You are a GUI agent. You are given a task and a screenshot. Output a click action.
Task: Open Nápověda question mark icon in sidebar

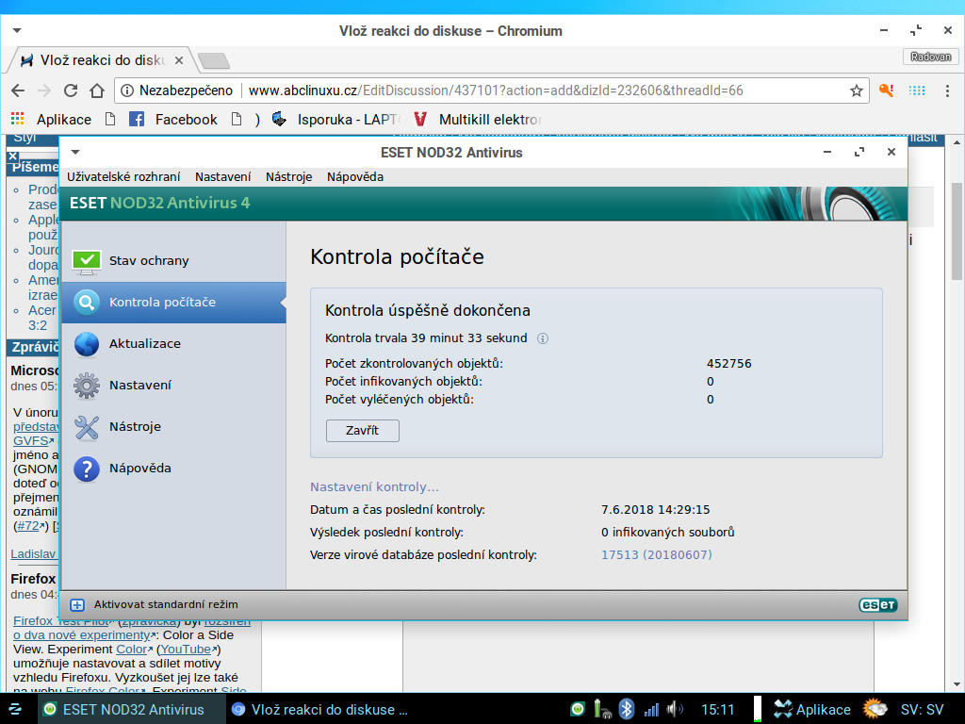click(x=86, y=469)
